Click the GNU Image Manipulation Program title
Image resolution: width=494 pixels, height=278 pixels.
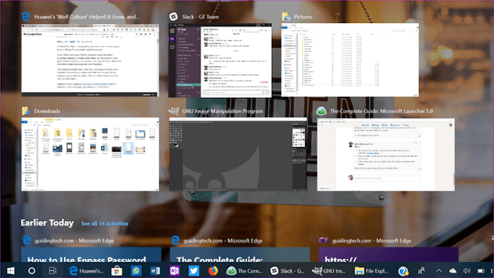(222, 111)
